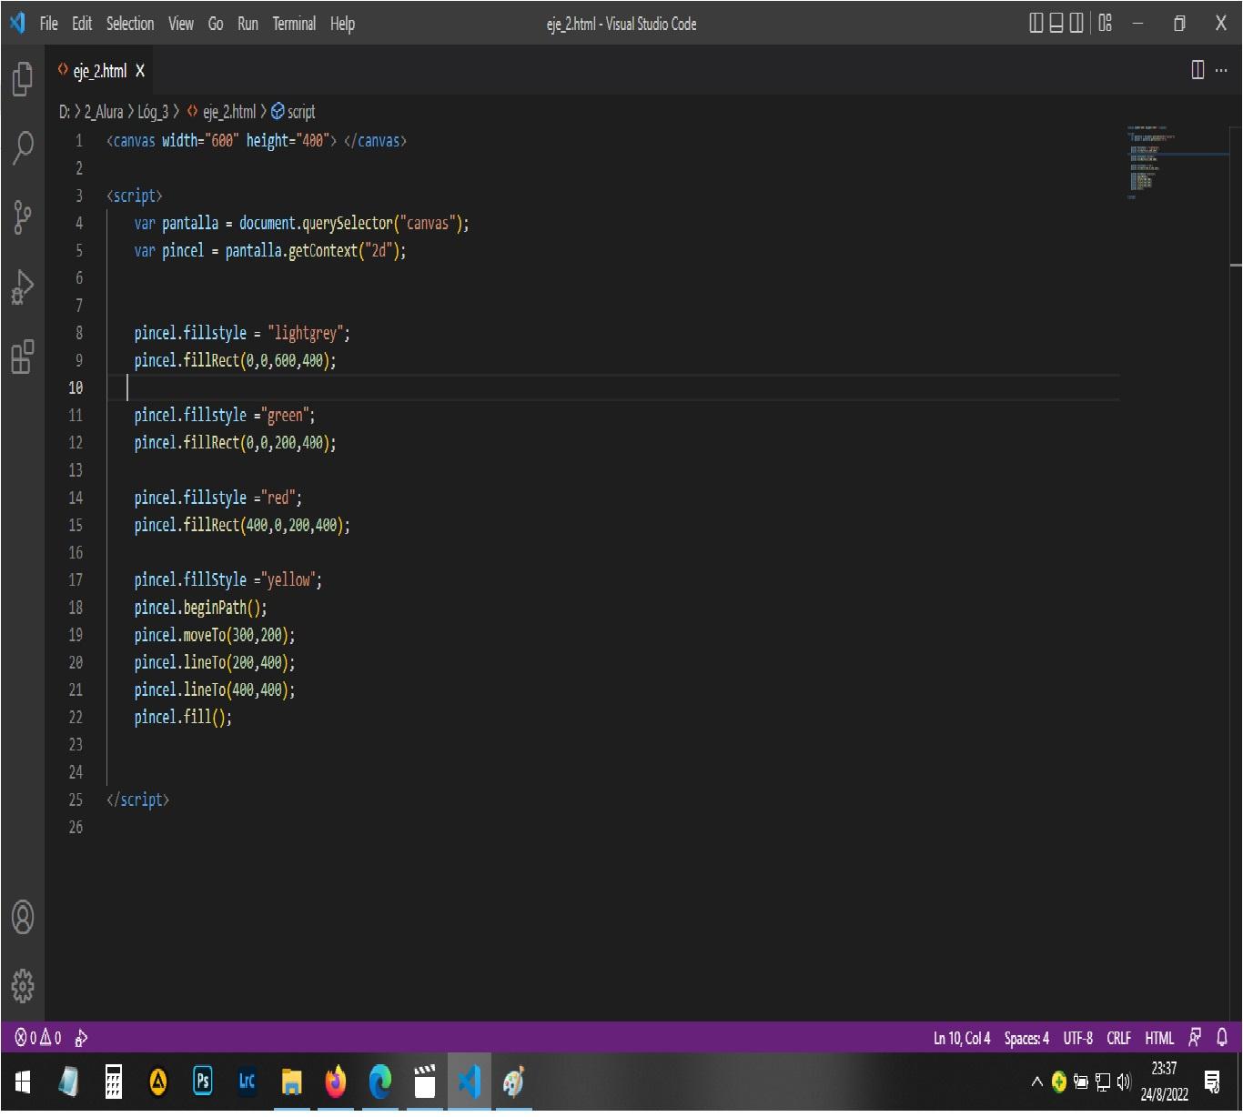Image resolution: width=1243 pixels, height=1117 pixels.
Task: Expand the D: breadcrumb segment
Action: point(65,112)
